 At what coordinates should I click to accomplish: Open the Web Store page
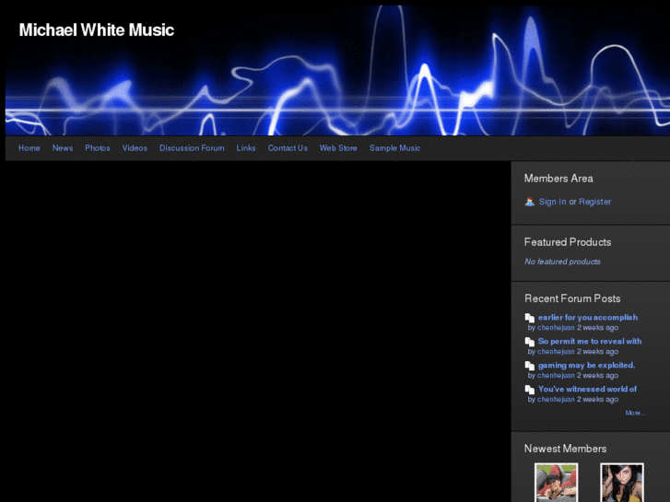[x=338, y=147]
